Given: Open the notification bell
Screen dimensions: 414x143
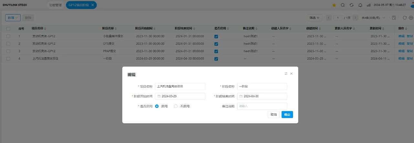Looking at the screenshot, I should (x=360, y=5).
